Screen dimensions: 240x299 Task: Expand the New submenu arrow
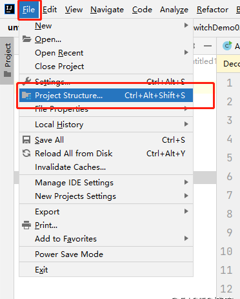186,25
